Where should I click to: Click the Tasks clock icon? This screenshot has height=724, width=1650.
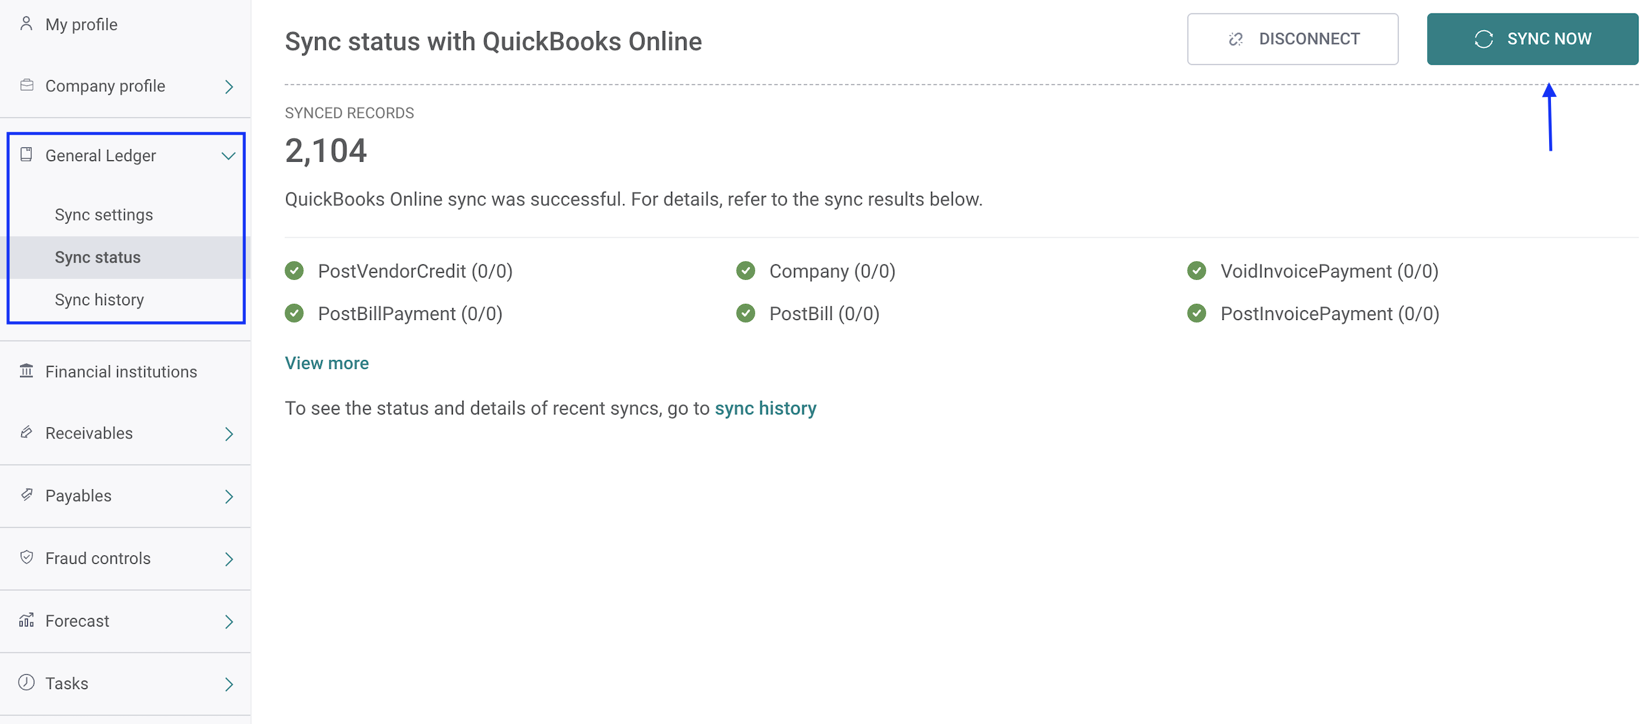(x=27, y=682)
